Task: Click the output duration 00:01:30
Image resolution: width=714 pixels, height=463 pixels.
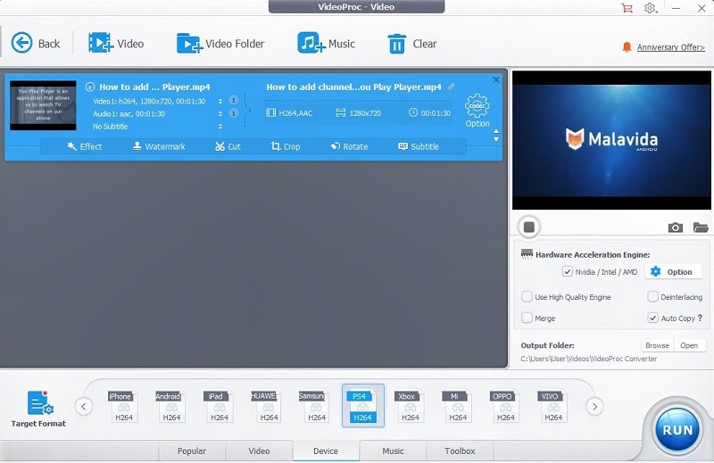Action: click(429, 113)
